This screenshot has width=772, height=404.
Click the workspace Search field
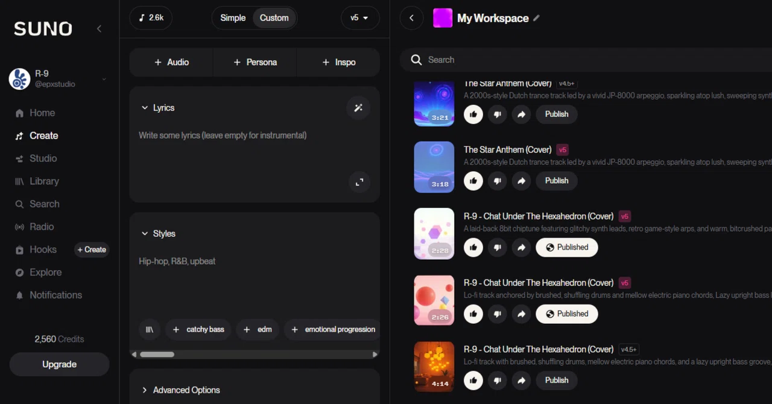(x=585, y=60)
